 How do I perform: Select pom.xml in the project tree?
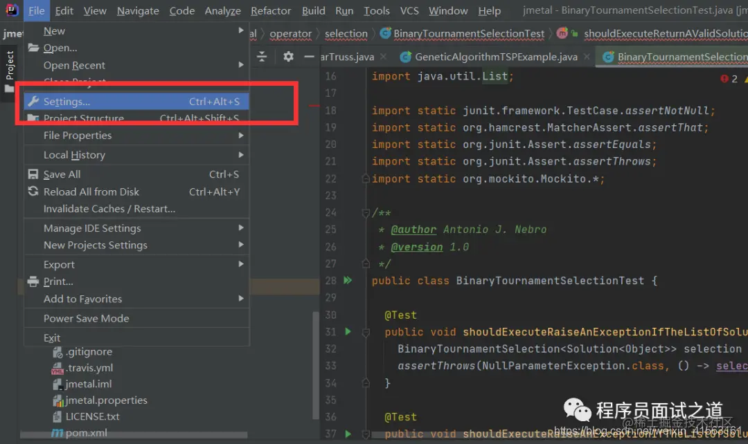[x=79, y=433]
